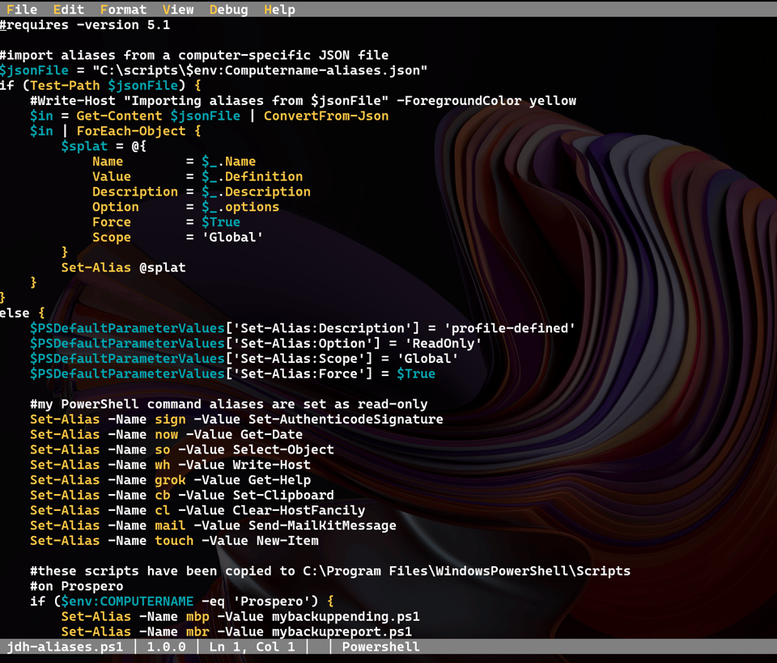The height and width of the screenshot is (663, 777).
Task: Open the File menu
Action: (23, 10)
